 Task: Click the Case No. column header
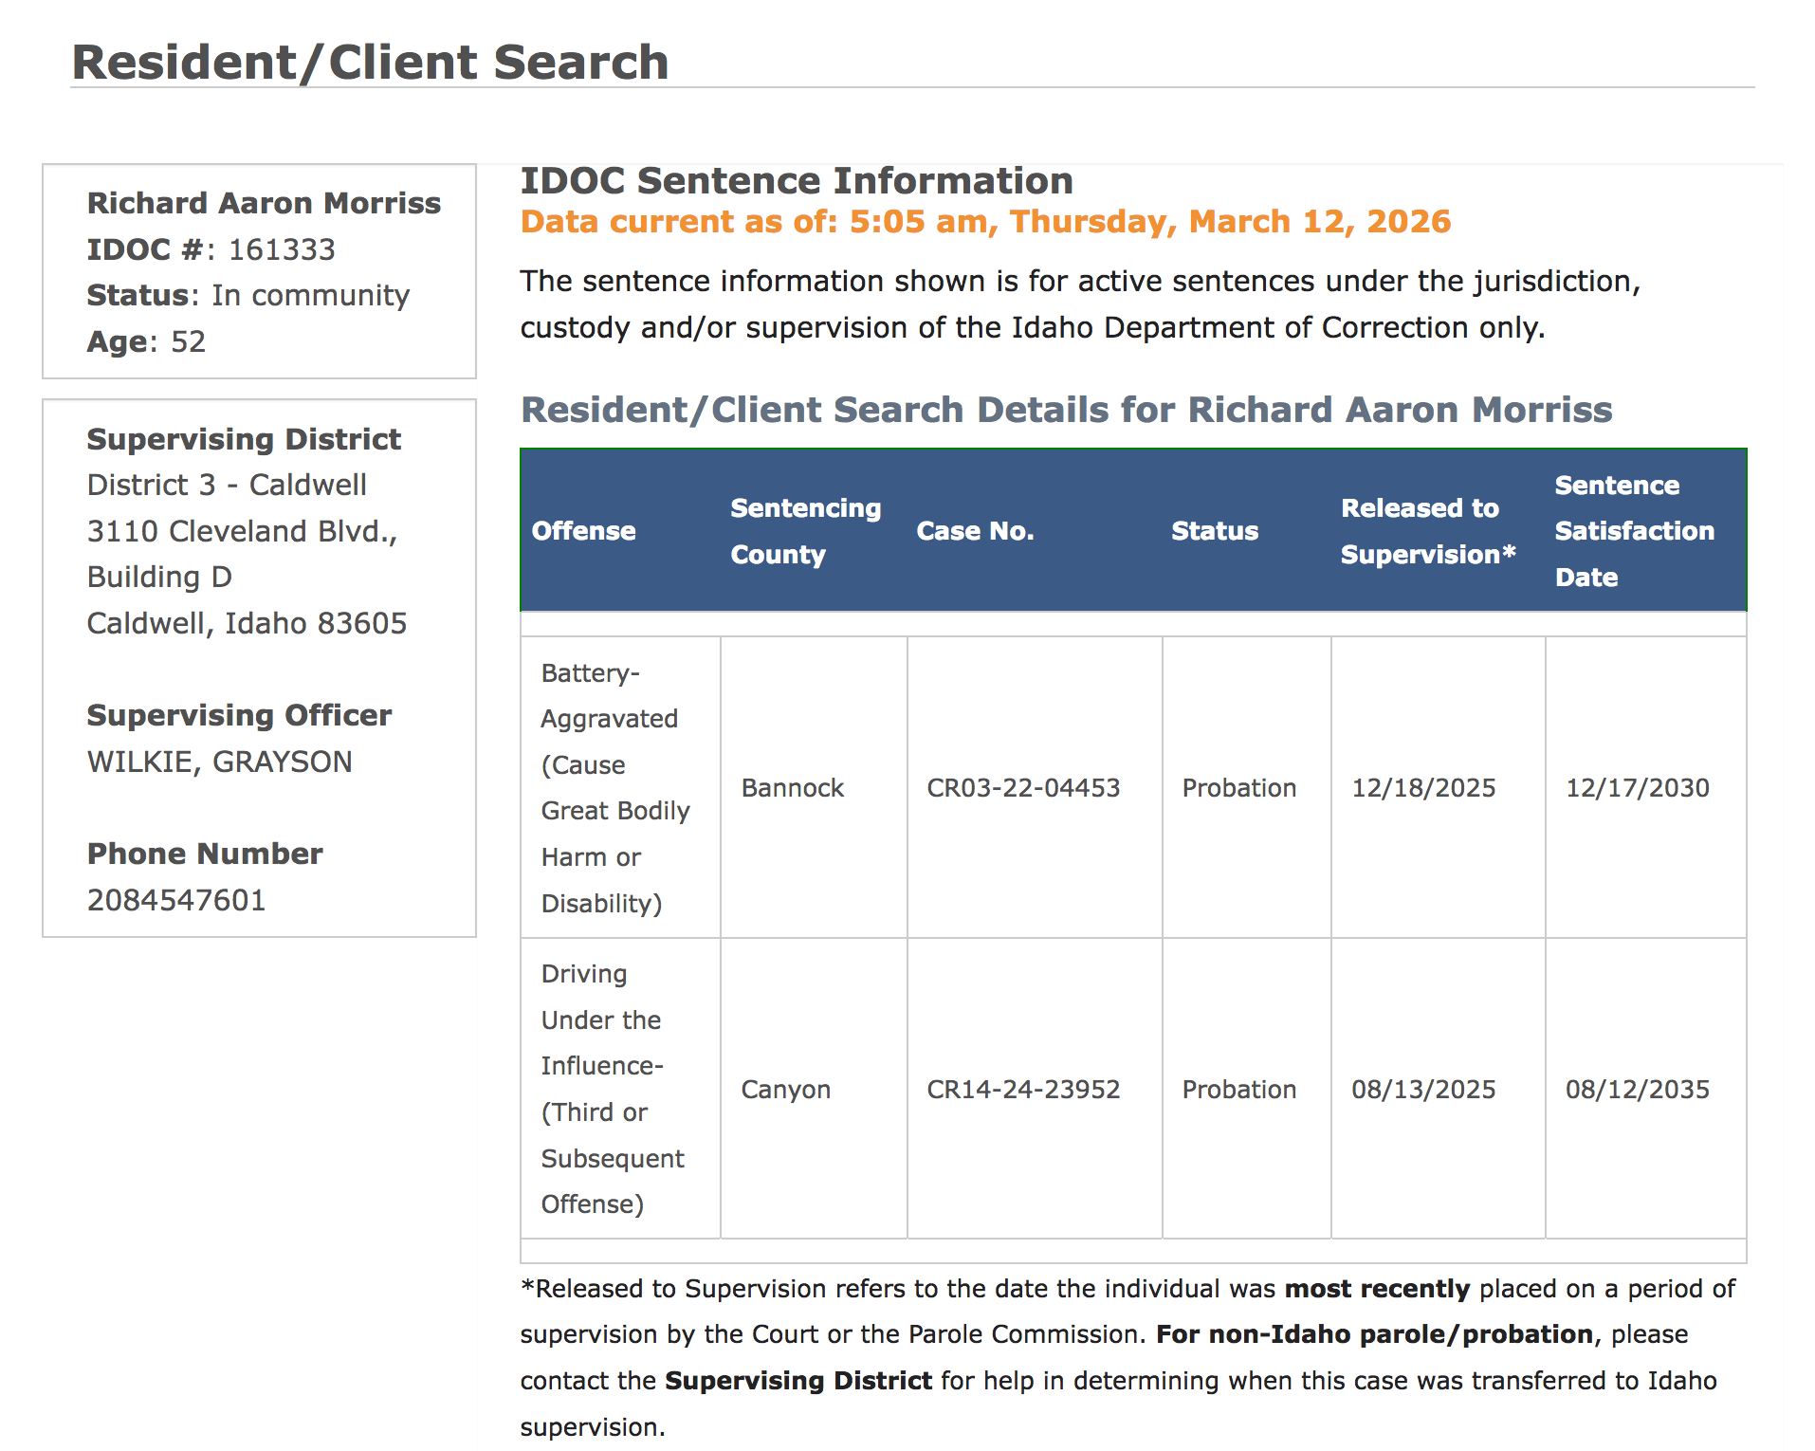[x=975, y=531]
